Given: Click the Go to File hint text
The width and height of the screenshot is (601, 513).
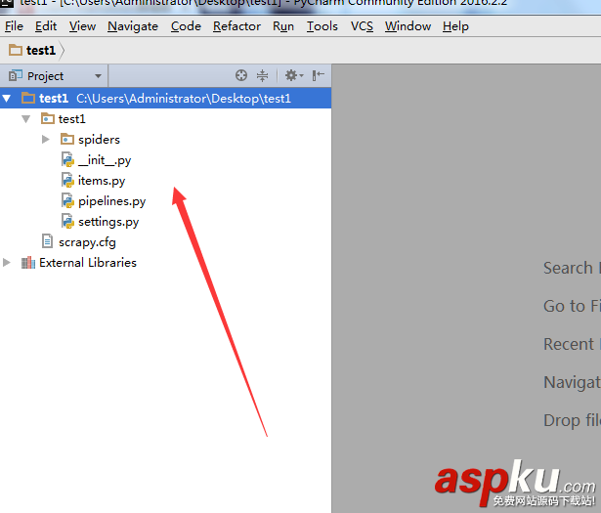Looking at the screenshot, I should pos(572,306).
